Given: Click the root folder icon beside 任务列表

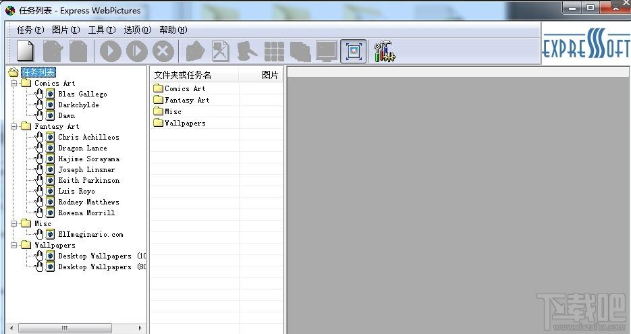Looking at the screenshot, I should tap(13, 72).
